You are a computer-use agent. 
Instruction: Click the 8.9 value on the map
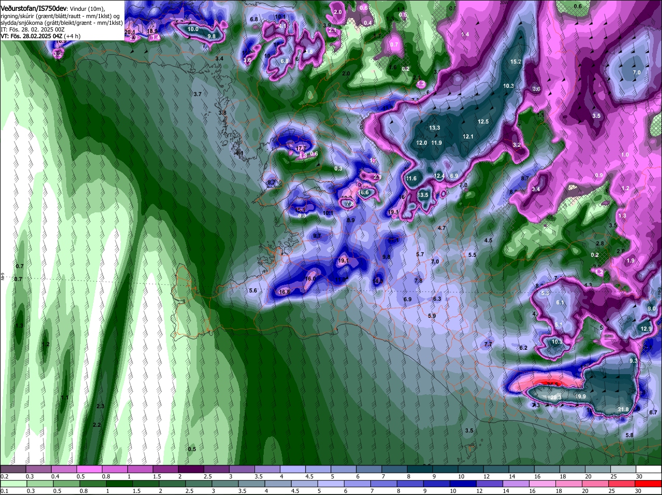(351, 220)
